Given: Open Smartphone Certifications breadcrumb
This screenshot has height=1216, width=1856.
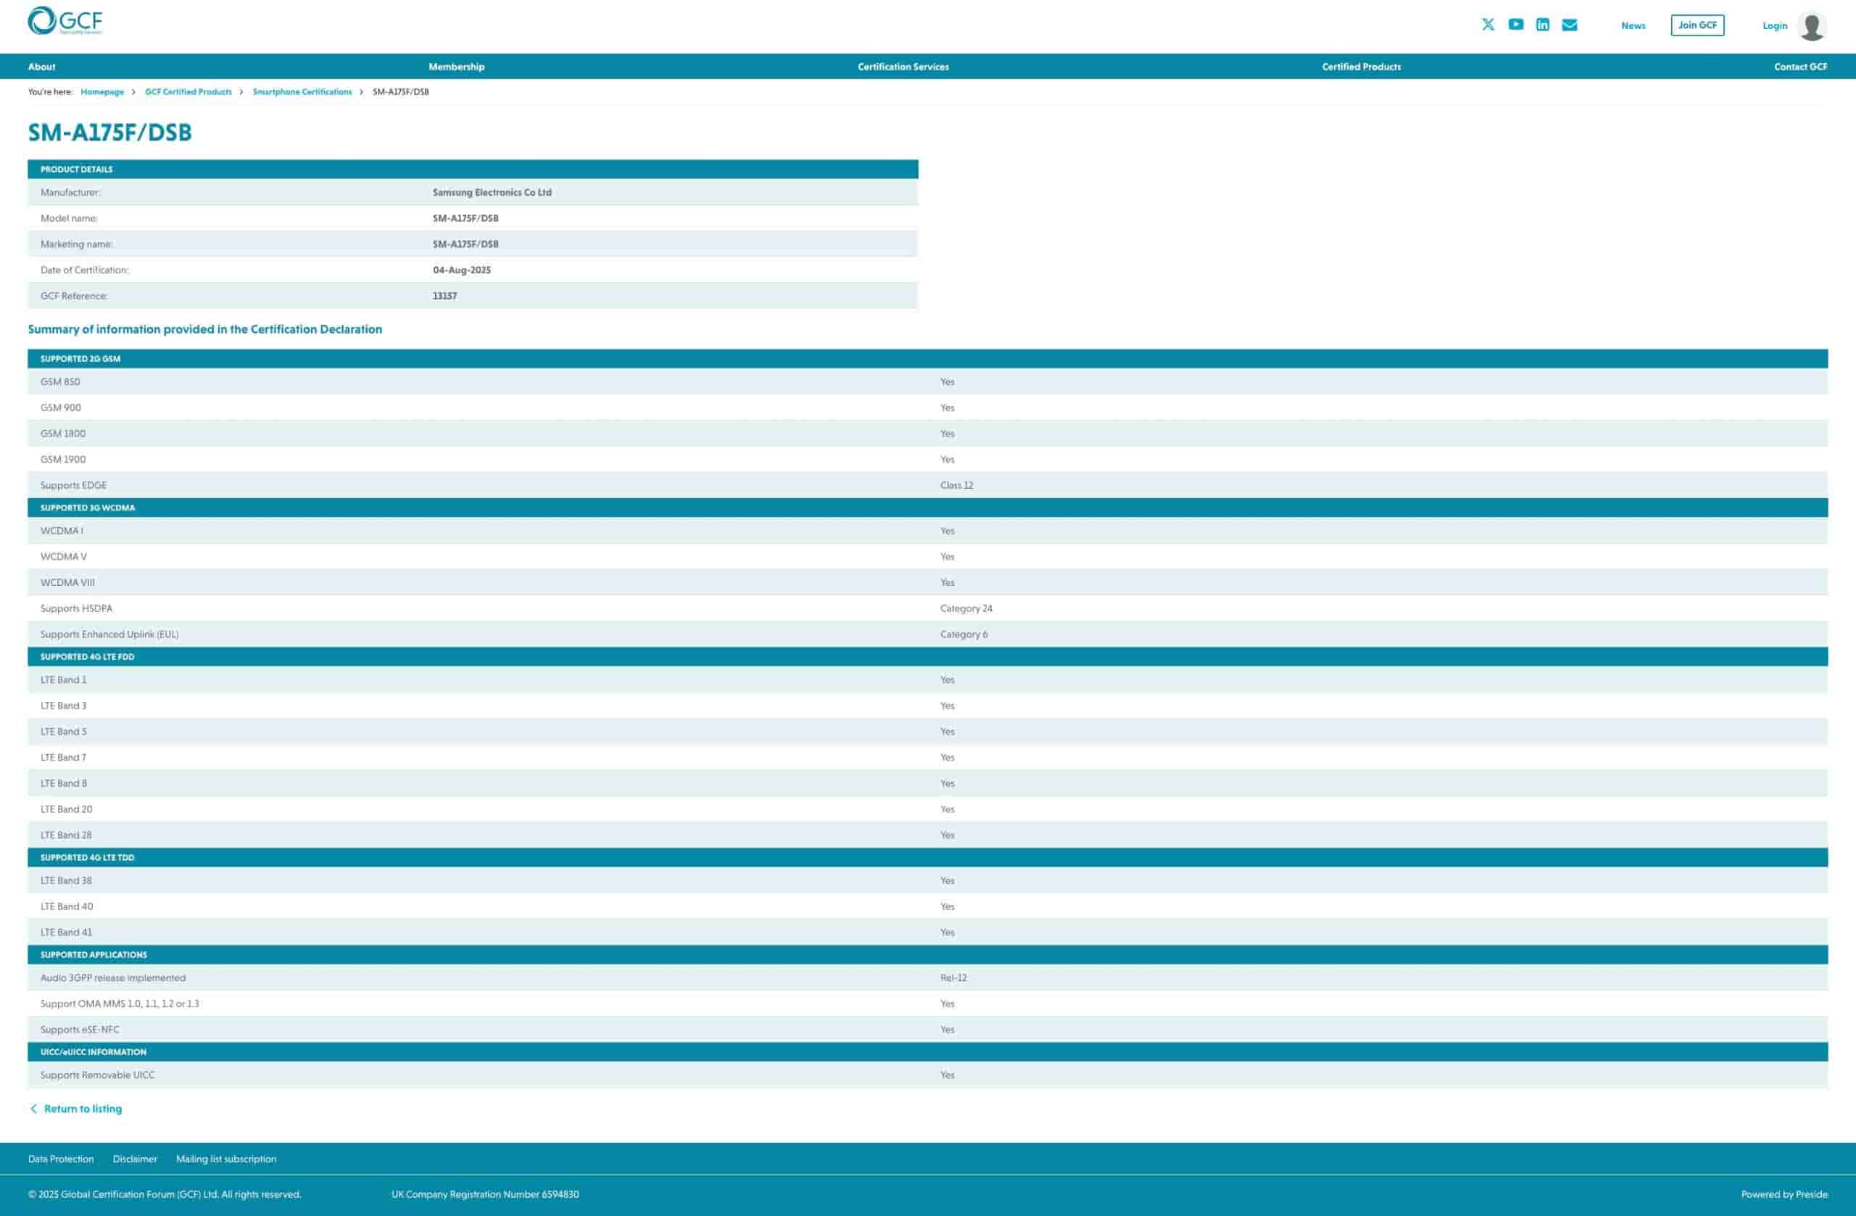Looking at the screenshot, I should tap(302, 92).
